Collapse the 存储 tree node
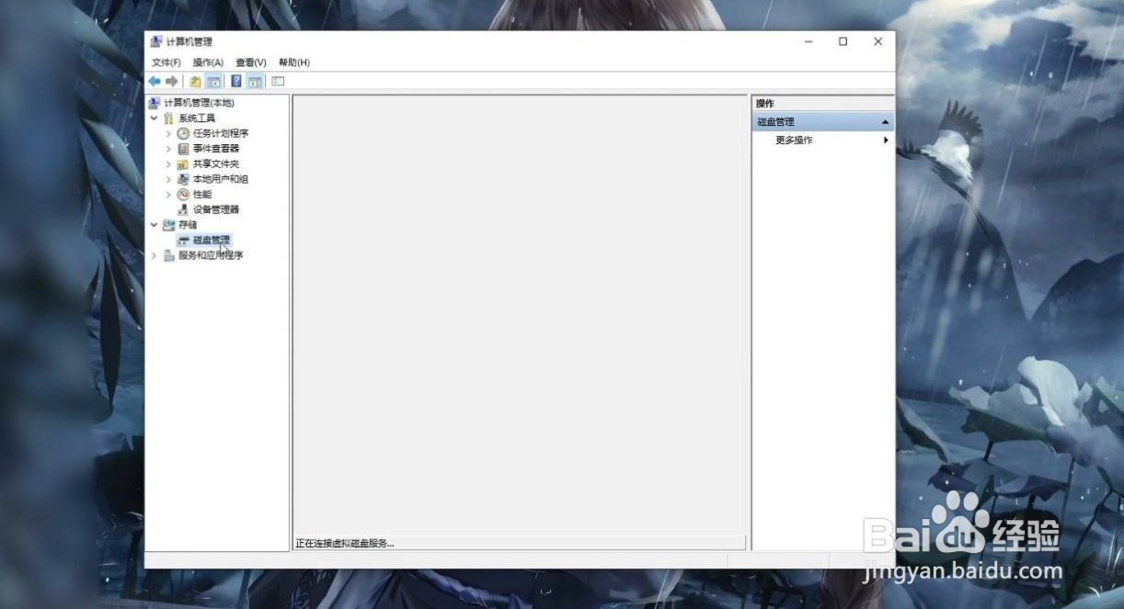This screenshot has width=1124, height=609. click(155, 225)
